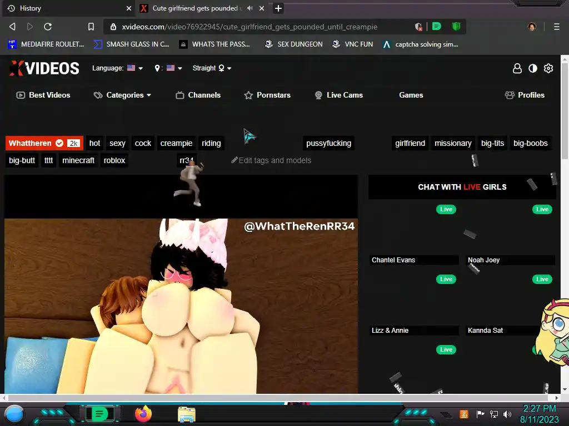Select the roblox tag
The height and width of the screenshot is (426, 569).
[x=114, y=160]
